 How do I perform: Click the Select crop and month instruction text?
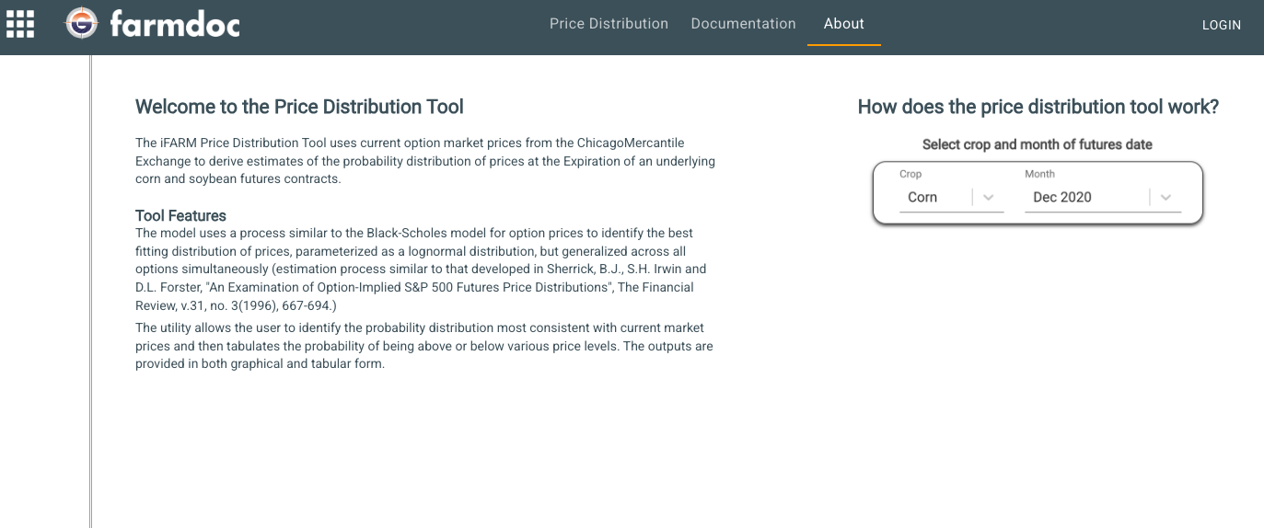coord(1037,144)
